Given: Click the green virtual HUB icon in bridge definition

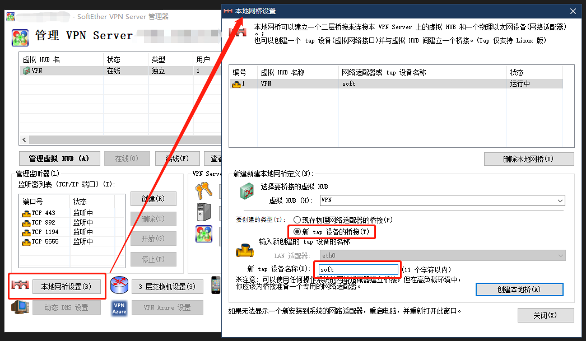Looking at the screenshot, I should (x=247, y=191).
